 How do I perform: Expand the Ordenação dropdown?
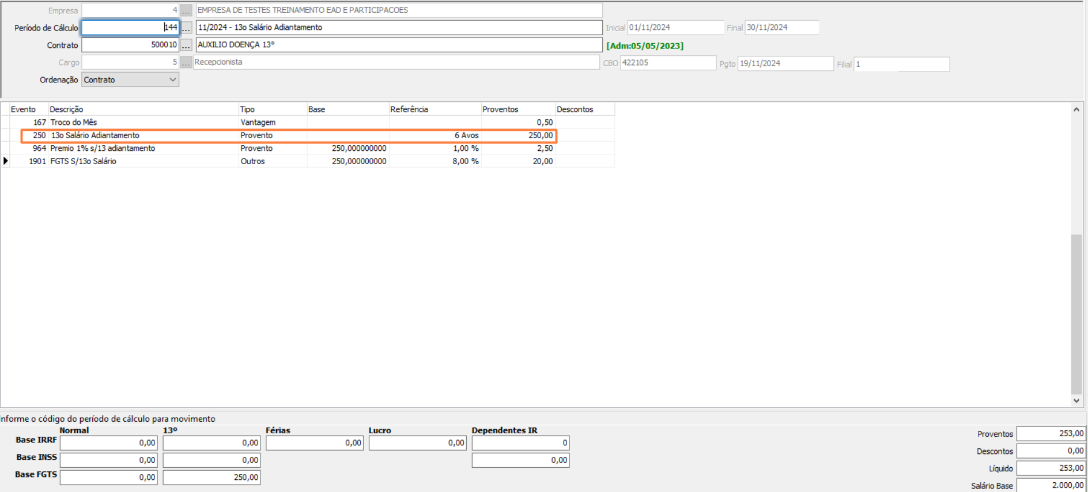pyautogui.click(x=172, y=80)
